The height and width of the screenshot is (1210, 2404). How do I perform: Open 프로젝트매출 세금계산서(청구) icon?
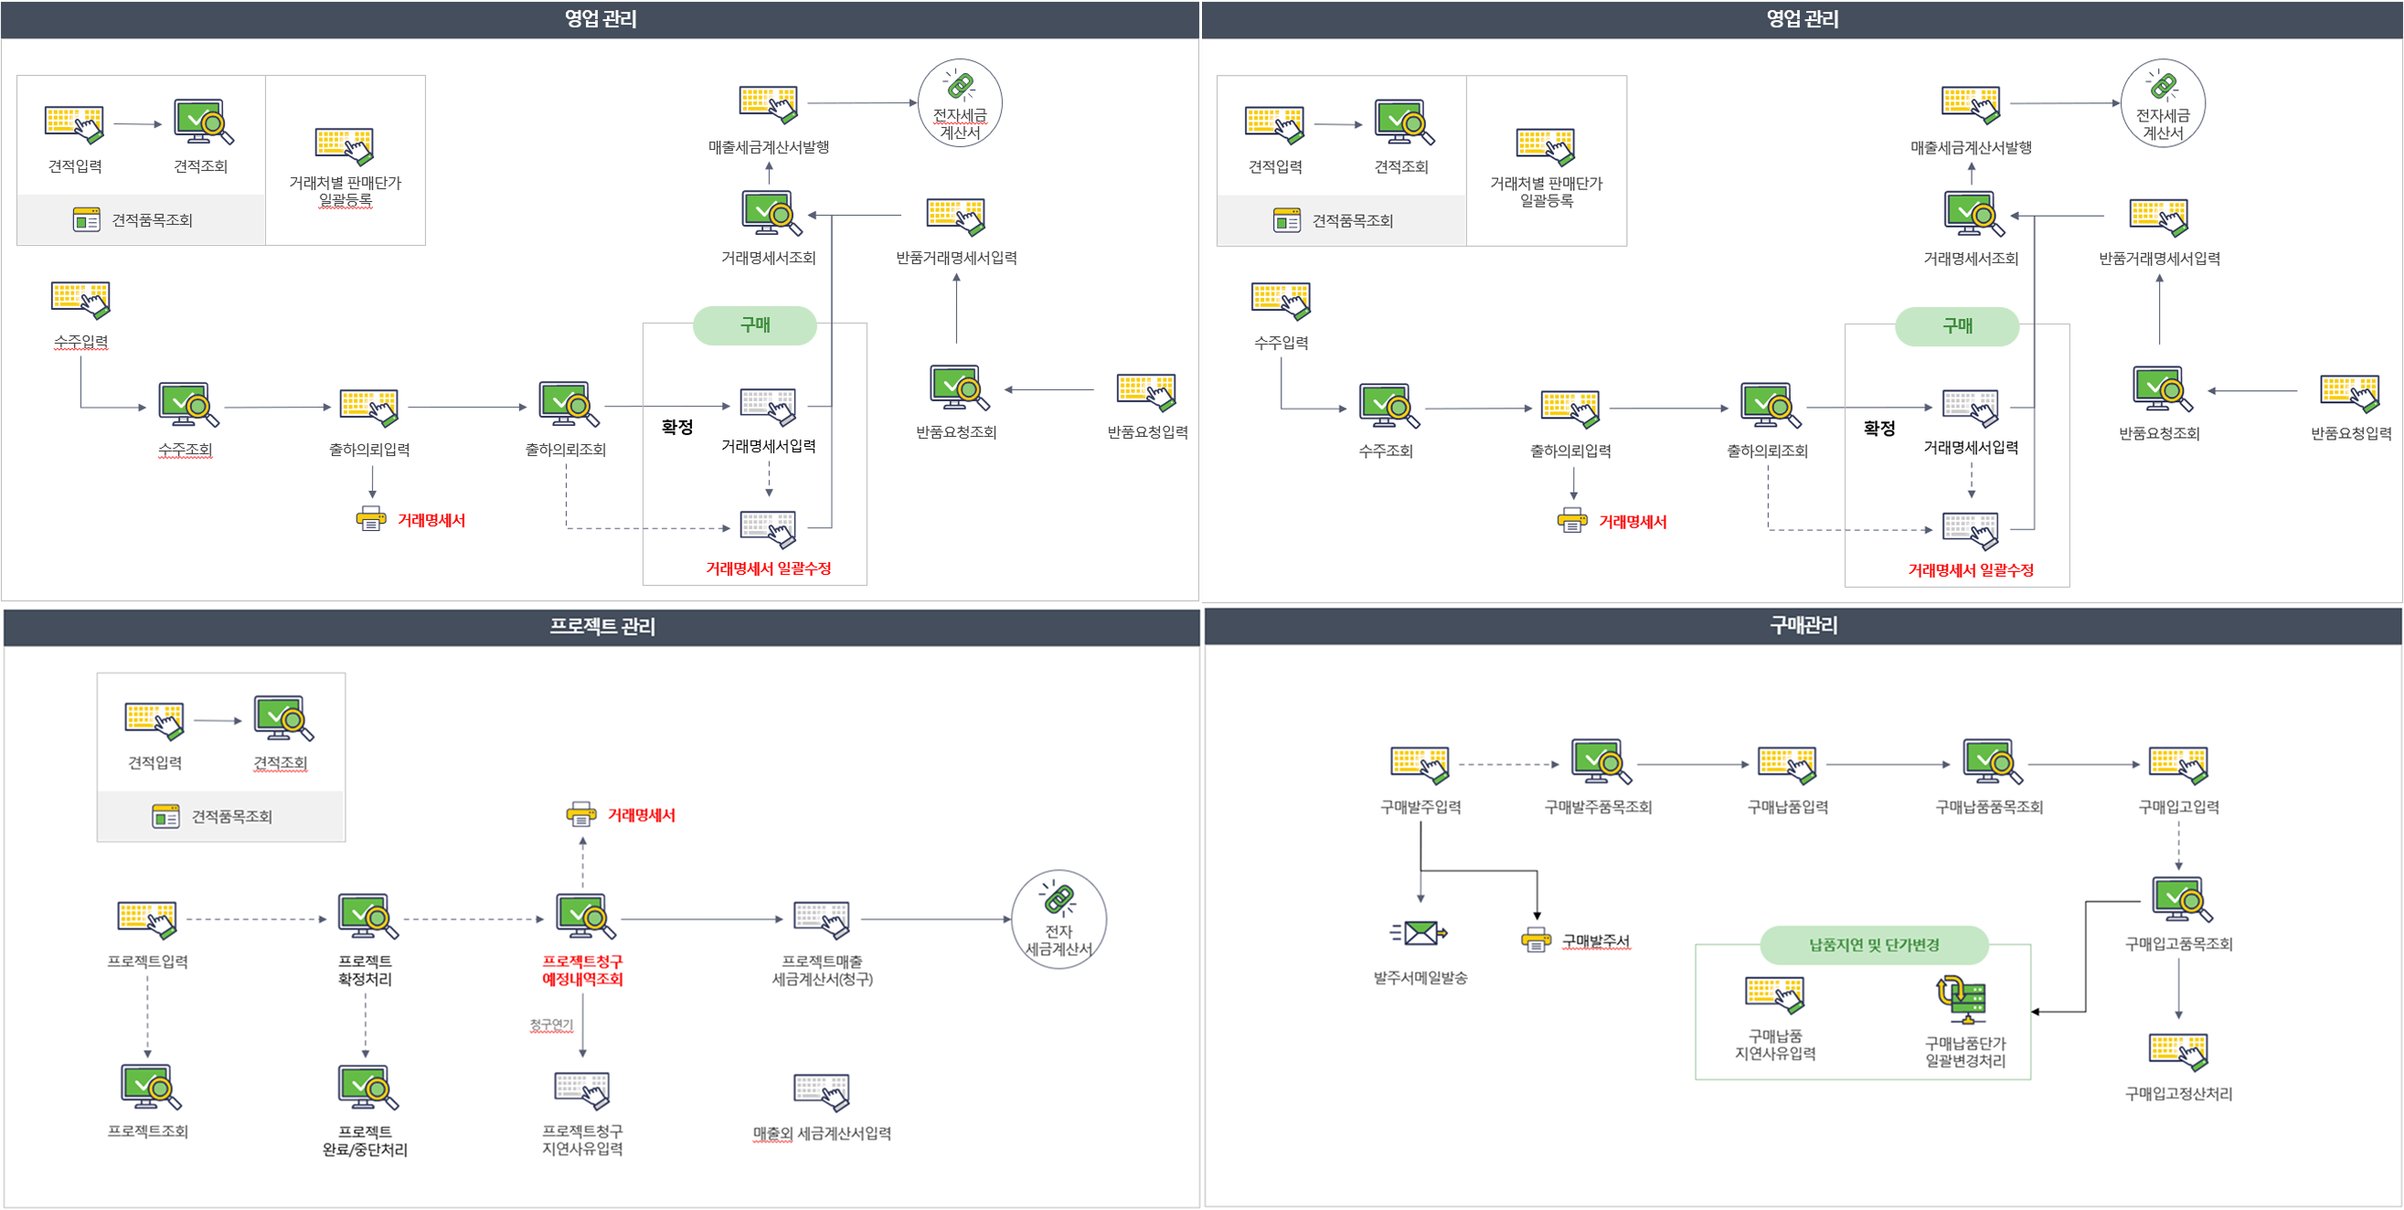tap(821, 919)
